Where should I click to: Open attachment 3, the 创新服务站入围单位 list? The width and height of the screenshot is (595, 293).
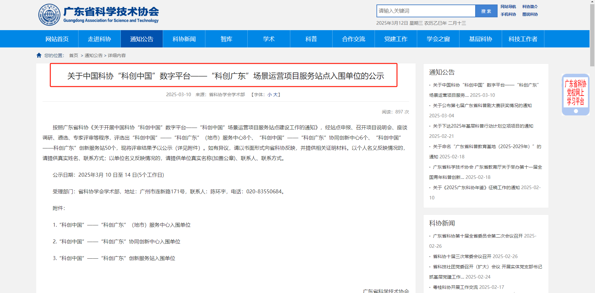tap(114, 258)
